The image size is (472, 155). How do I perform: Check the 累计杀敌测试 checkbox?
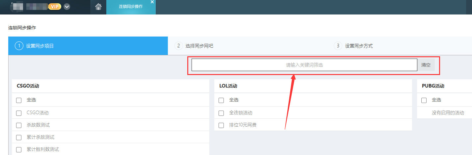click(19, 138)
